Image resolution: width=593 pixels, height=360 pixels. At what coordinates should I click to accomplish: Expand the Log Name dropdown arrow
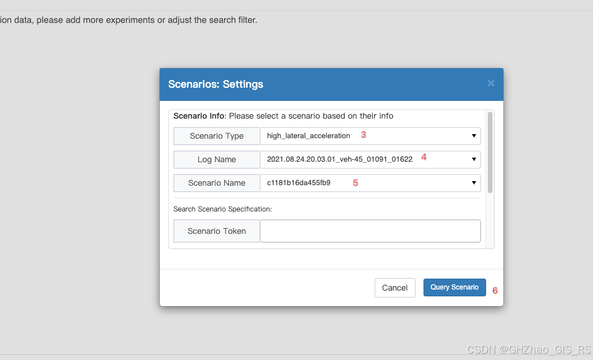click(x=473, y=159)
